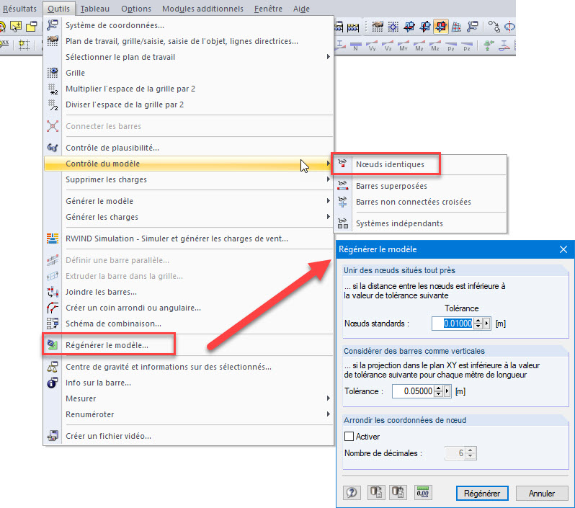Click the Régénérer le modèle menu icon
Image resolution: width=575 pixels, height=508 pixels.
53,344
